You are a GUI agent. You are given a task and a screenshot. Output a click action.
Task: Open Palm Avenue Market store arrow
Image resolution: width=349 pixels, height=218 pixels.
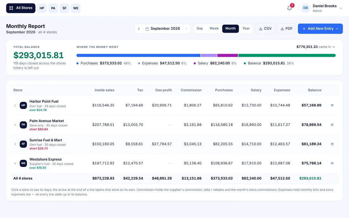pos(332,125)
